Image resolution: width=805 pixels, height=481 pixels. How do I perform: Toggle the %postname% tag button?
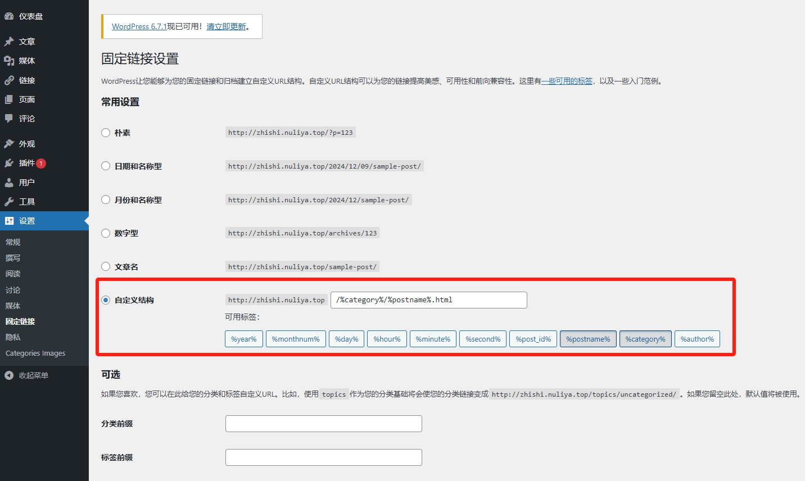point(588,339)
